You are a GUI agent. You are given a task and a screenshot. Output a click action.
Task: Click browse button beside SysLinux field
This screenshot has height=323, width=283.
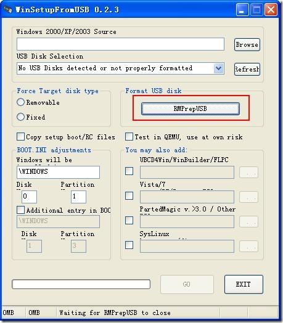tap(249, 247)
